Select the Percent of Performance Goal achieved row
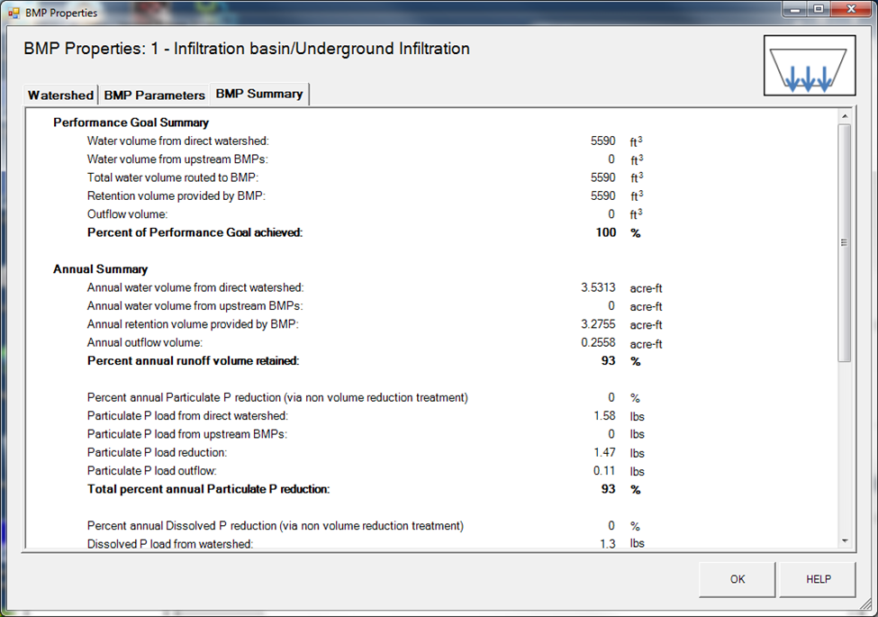This screenshot has height=617, width=878. pyautogui.click(x=195, y=232)
